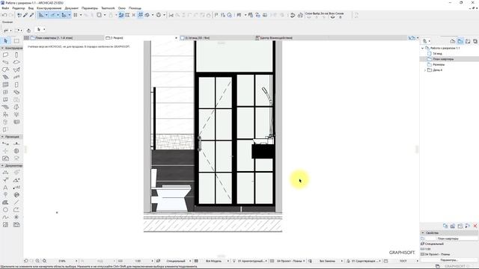The height and width of the screenshot is (269, 479).
Task: Open the Teamwork menu
Action: (x=108, y=8)
